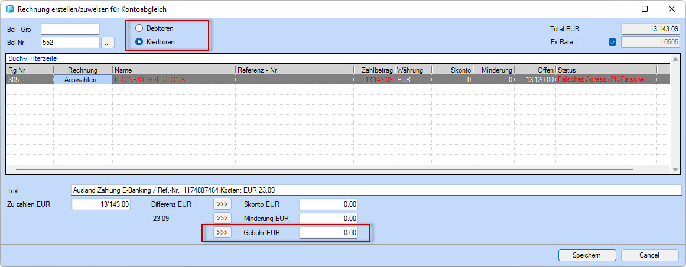The width and height of the screenshot is (686, 267).
Task: Click the Such-/Filterzeile filter row
Action: (337, 59)
